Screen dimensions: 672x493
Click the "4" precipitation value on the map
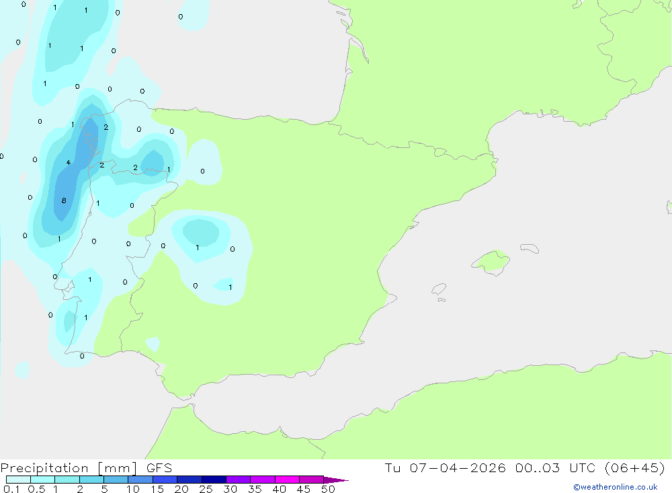click(68, 162)
